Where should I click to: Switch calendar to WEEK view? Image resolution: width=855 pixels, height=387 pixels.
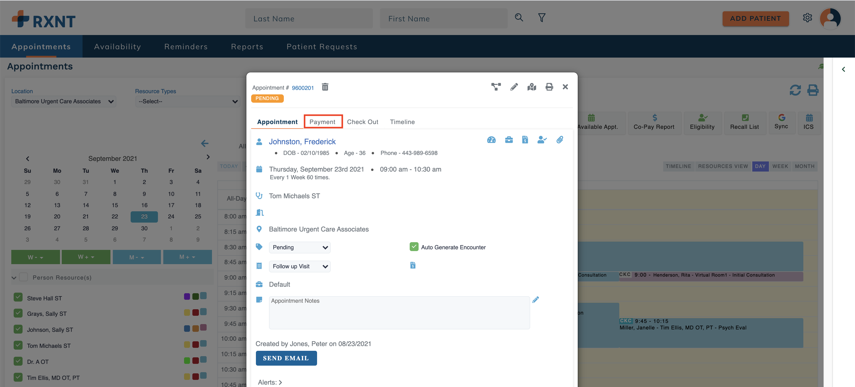tap(780, 166)
